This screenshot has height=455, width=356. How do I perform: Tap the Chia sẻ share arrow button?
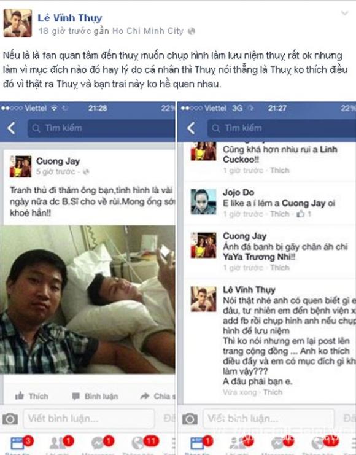[158, 396]
